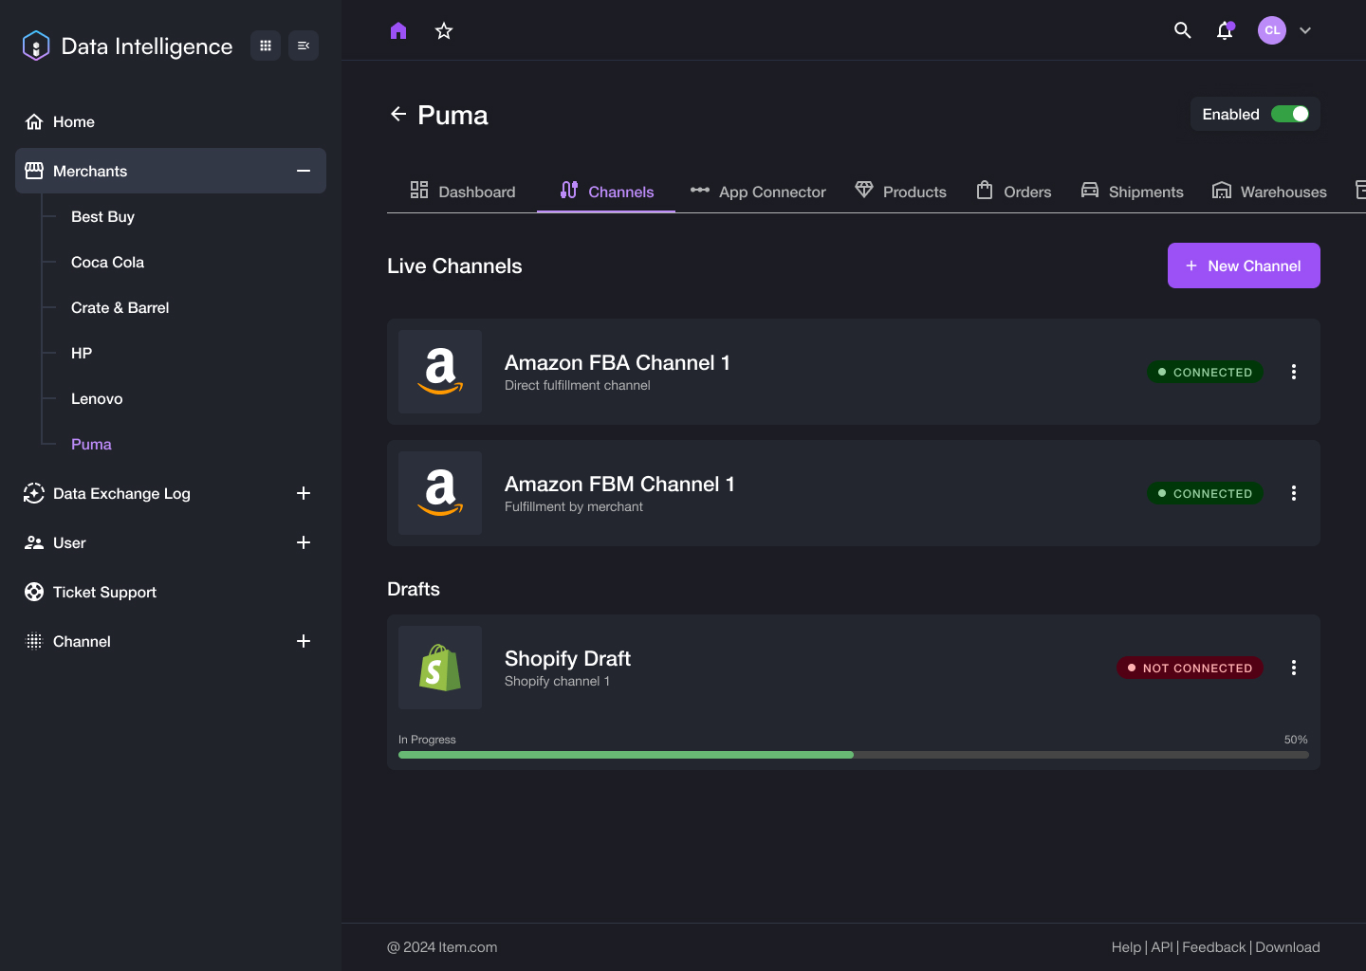Image resolution: width=1366 pixels, height=971 pixels.
Task: Click the New Channel button
Action: (1244, 266)
